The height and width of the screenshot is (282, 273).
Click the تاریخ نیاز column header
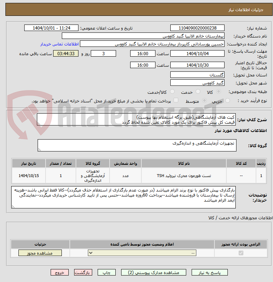(29, 163)
